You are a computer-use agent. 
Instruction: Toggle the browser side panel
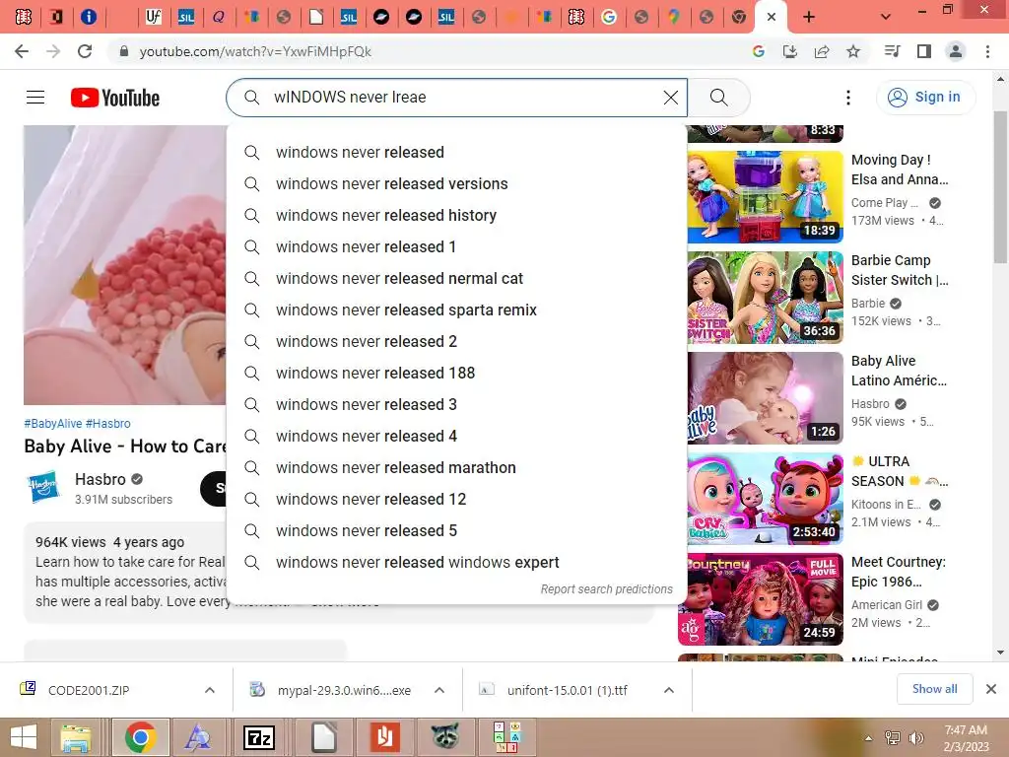point(924,51)
